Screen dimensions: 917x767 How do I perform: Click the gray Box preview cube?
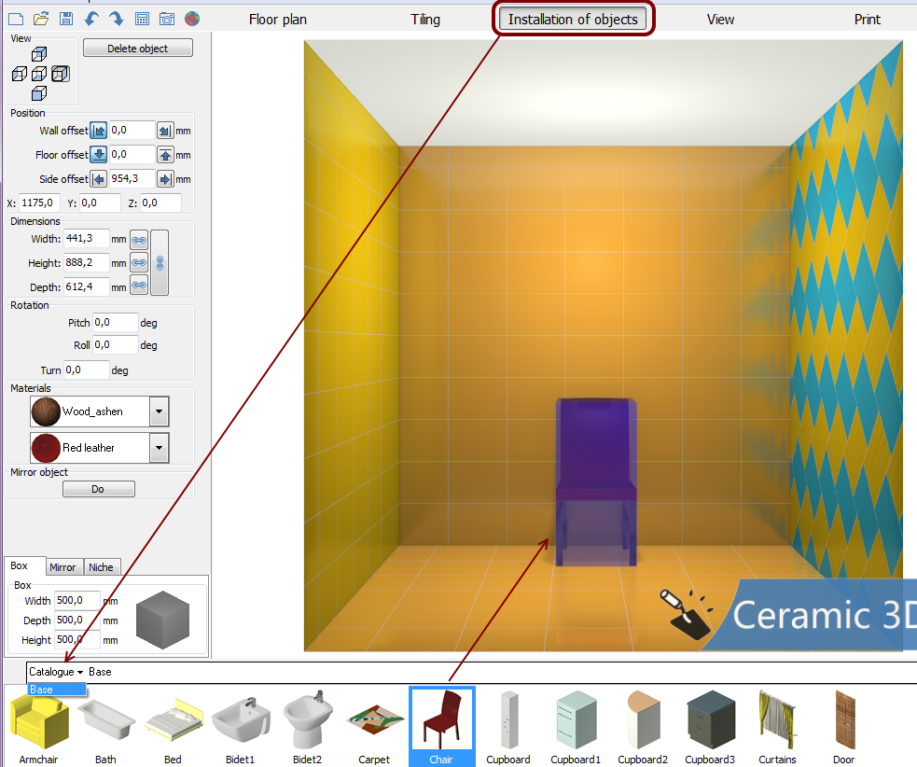point(162,621)
